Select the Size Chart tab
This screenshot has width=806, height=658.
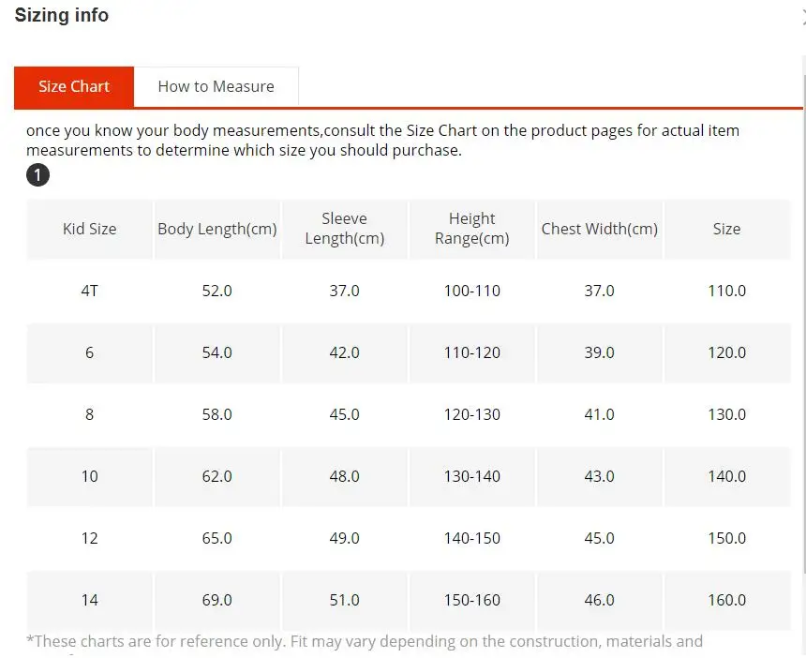pyautogui.click(x=74, y=86)
